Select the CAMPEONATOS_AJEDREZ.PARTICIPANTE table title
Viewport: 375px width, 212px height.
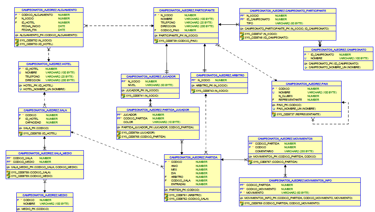(187, 11)
